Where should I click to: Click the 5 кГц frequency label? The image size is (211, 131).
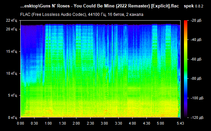click(13, 96)
